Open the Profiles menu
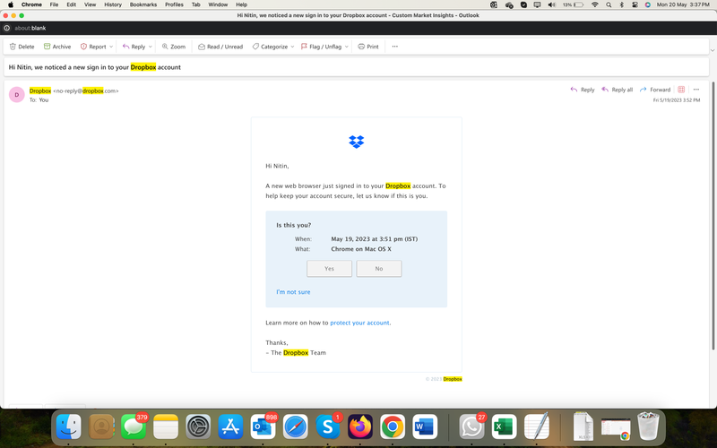This screenshot has height=448, width=717. tap(174, 4)
